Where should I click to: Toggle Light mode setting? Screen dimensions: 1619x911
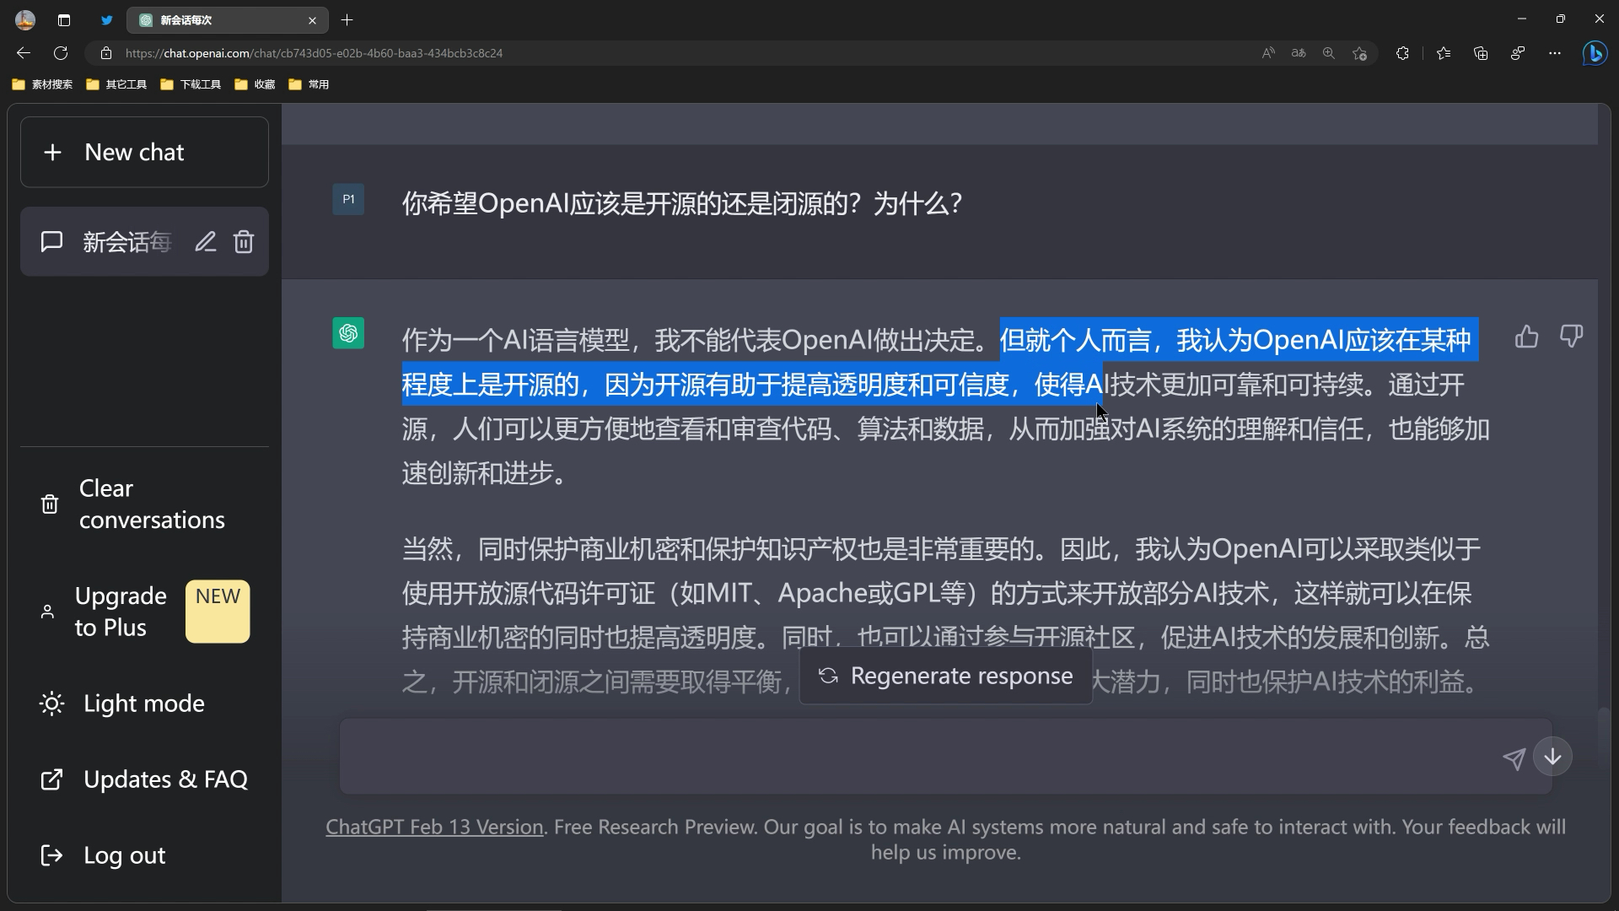143,703
